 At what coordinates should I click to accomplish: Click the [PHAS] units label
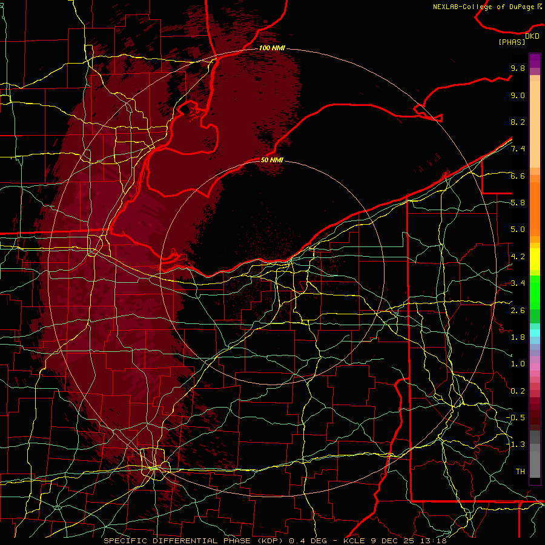point(512,42)
